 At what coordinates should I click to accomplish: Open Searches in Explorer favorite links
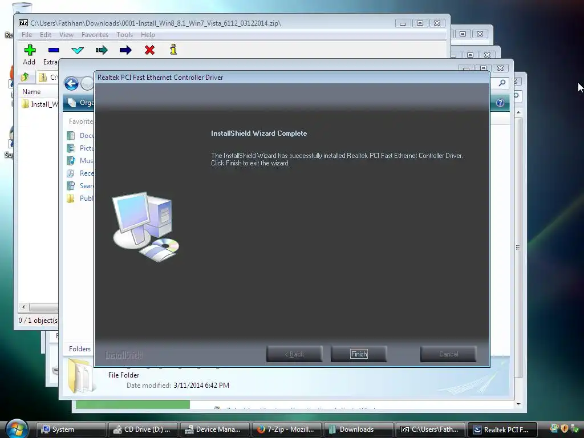(80, 185)
